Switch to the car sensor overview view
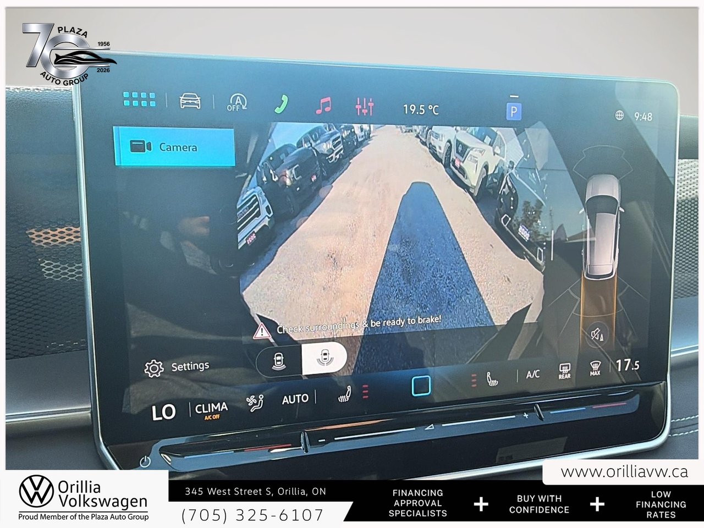 tap(279, 360)
